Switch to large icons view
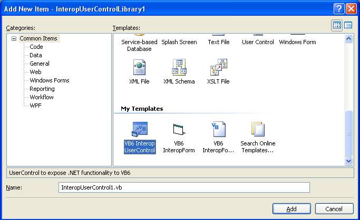Screen dimensions: 360x220 pos(337,25)
